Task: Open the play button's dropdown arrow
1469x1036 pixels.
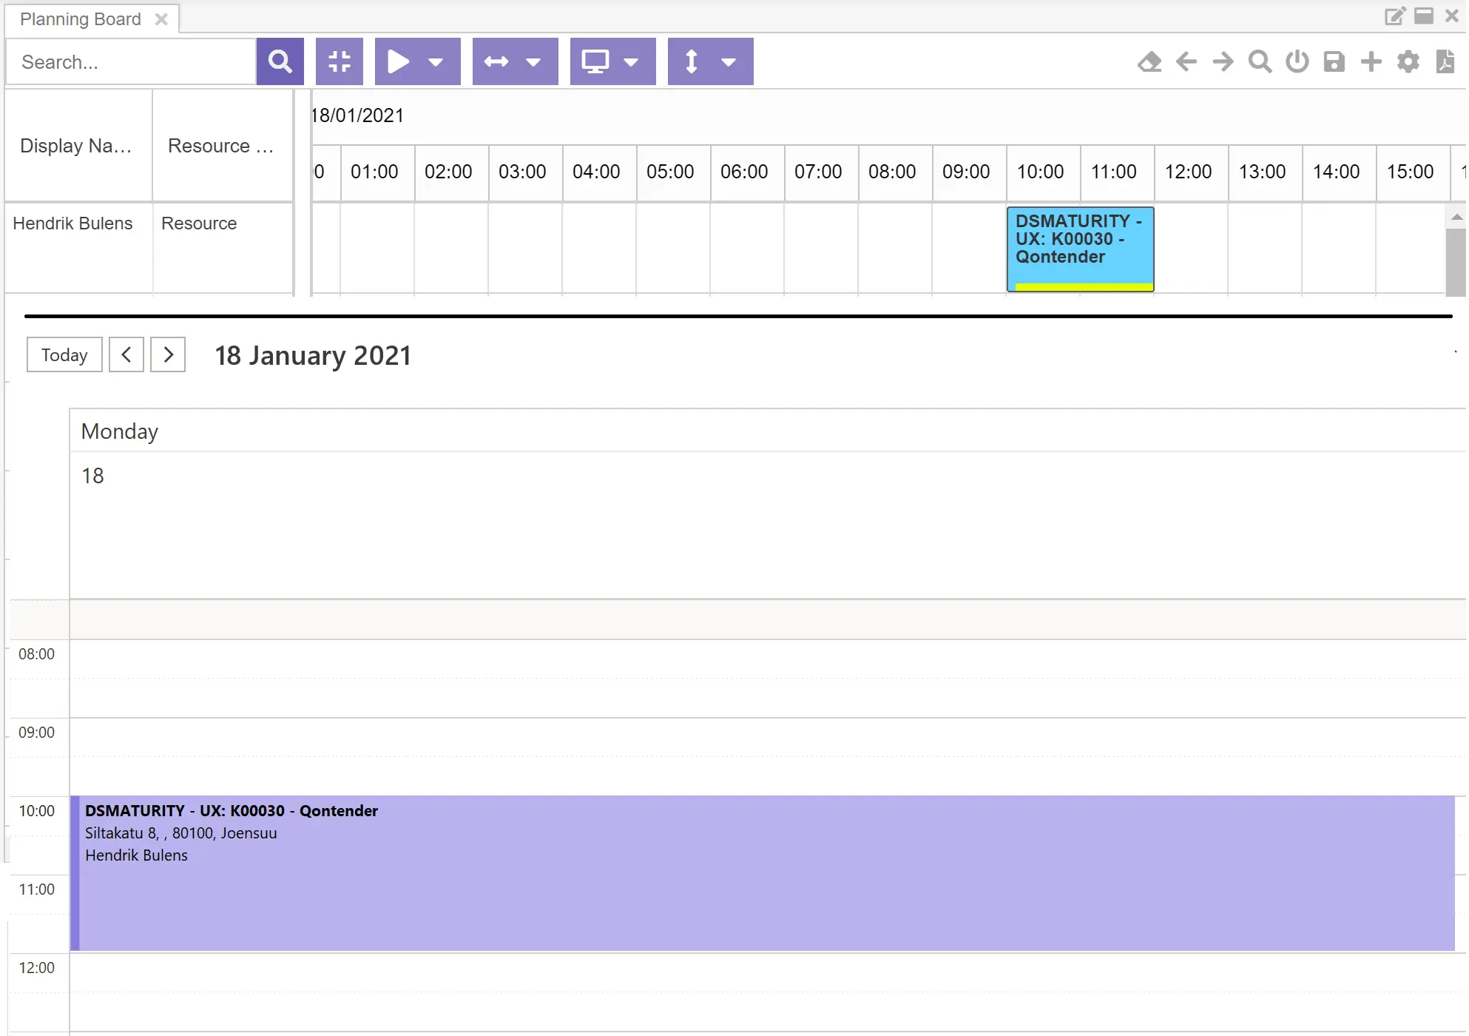Action: (436, 61)
